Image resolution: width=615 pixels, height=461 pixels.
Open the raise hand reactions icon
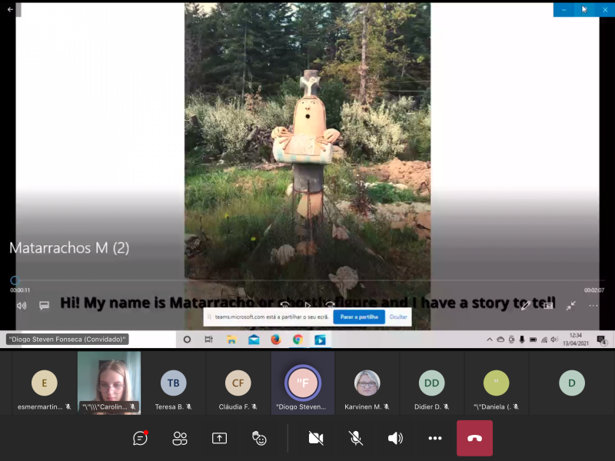(259, 438)
